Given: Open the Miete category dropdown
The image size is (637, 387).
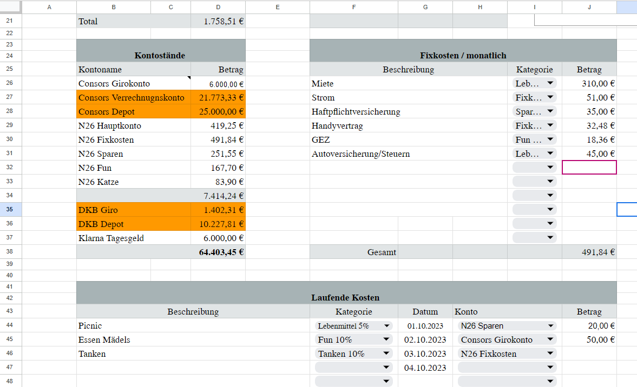Looking at the screenshot, I should coord(534,84).
